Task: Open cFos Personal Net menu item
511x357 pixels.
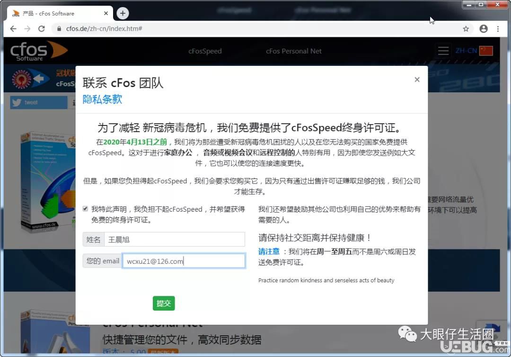Action: 294,51
